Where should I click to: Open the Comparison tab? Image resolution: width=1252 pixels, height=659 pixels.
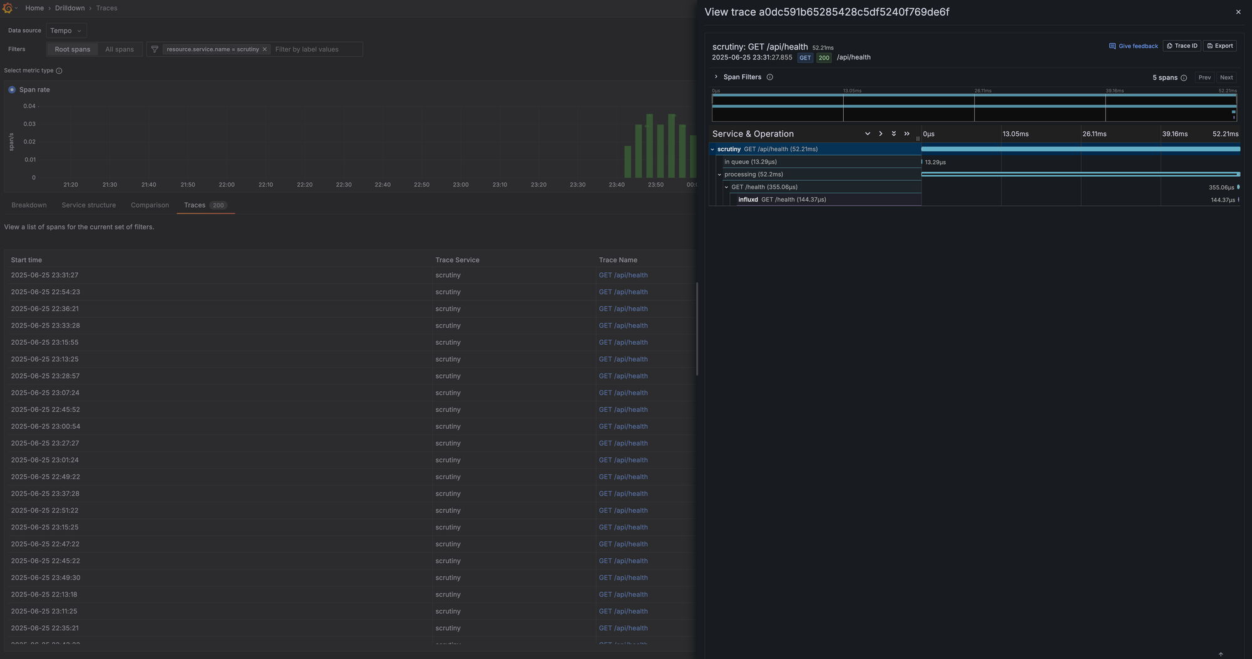pos(150,205)
